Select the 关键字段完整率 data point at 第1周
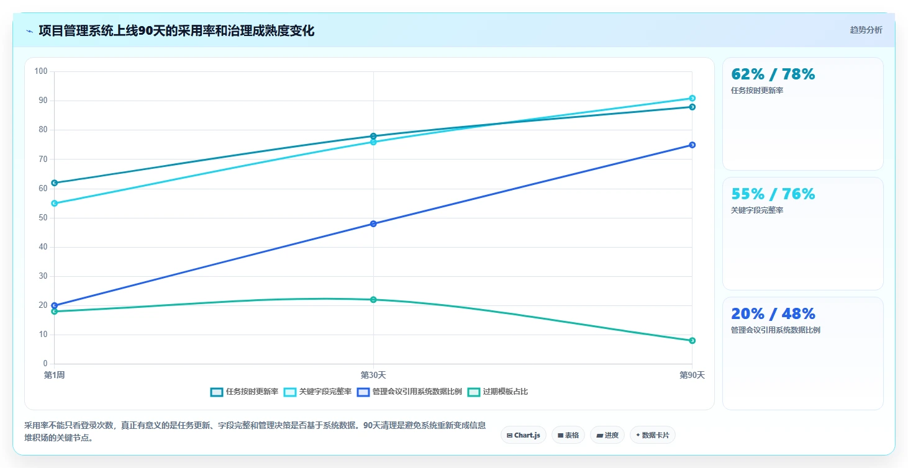 (55, 203)
